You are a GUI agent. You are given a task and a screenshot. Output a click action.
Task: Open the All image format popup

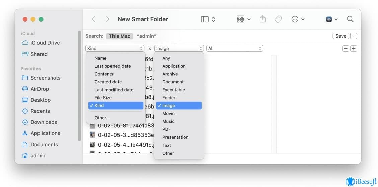click(x=235, y=49)
